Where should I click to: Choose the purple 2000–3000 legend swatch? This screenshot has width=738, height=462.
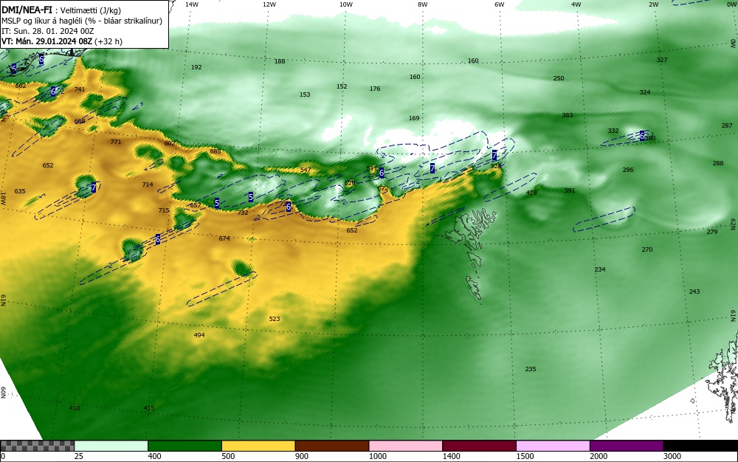627,446
